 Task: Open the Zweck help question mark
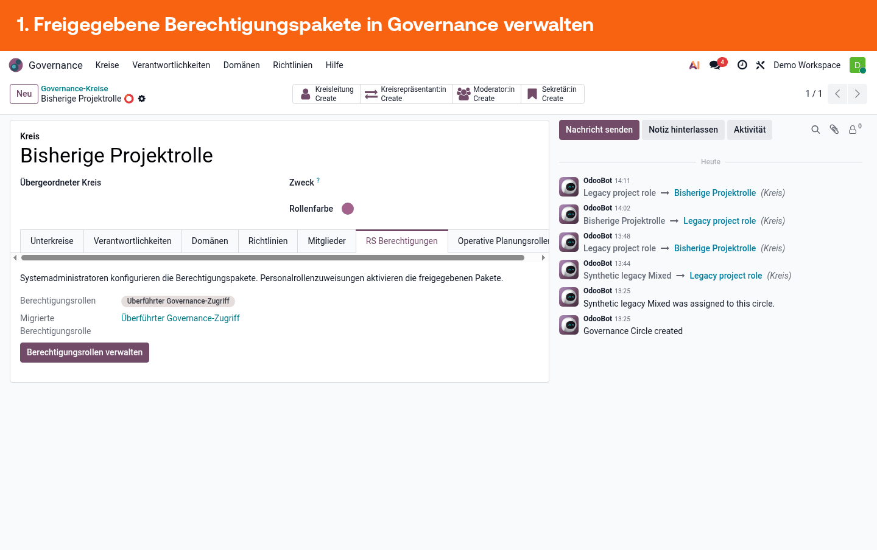[x=318, y=180]
